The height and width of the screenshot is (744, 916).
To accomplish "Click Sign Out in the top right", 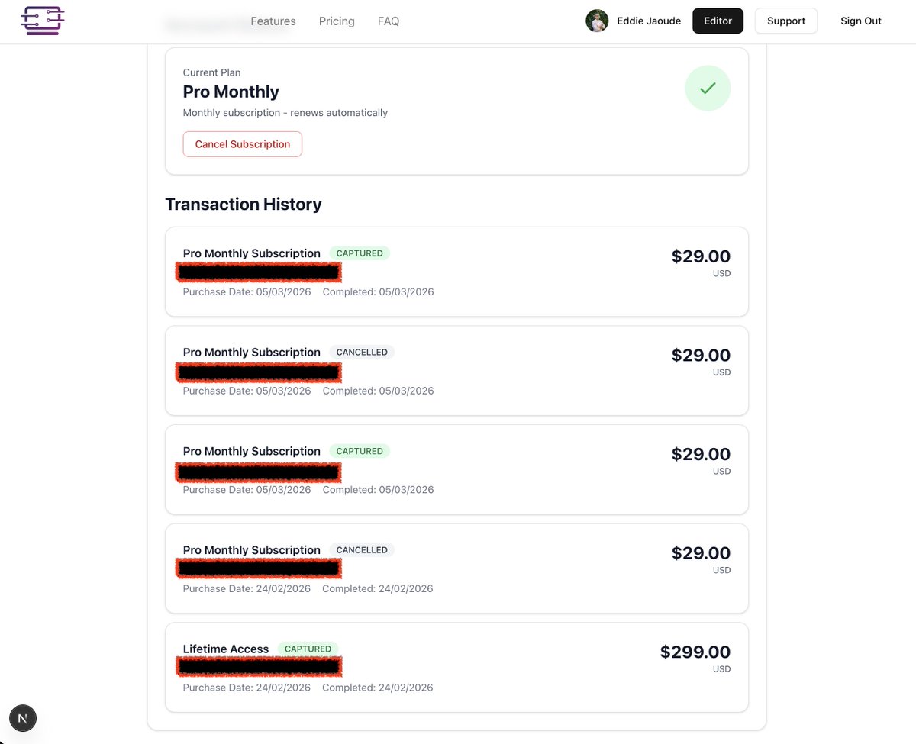I will pos(860,21).
